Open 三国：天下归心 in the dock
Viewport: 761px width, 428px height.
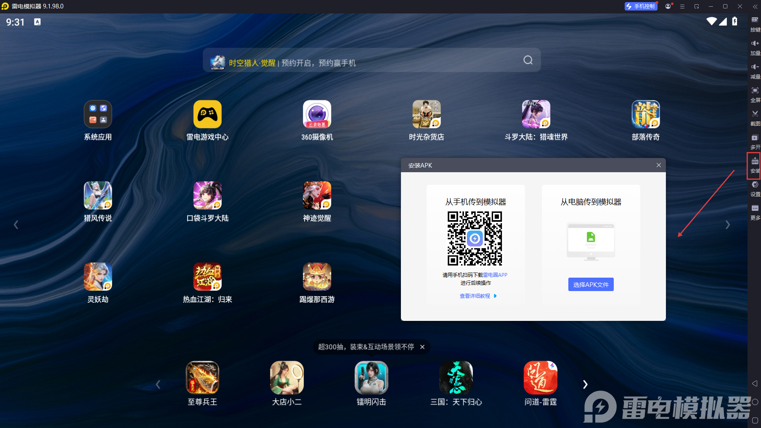tap(456, 377)
